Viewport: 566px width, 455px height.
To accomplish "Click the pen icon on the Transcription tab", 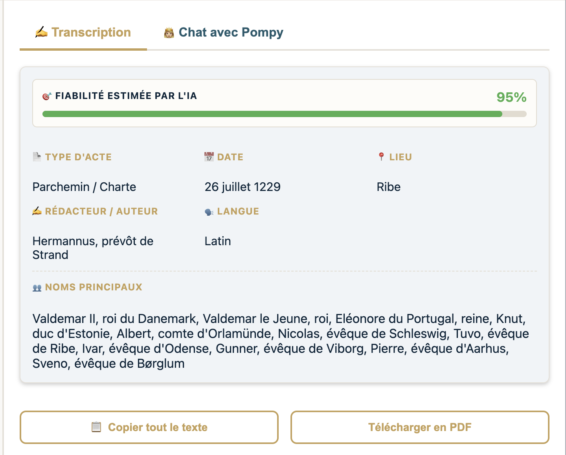I will click(41, 32).
